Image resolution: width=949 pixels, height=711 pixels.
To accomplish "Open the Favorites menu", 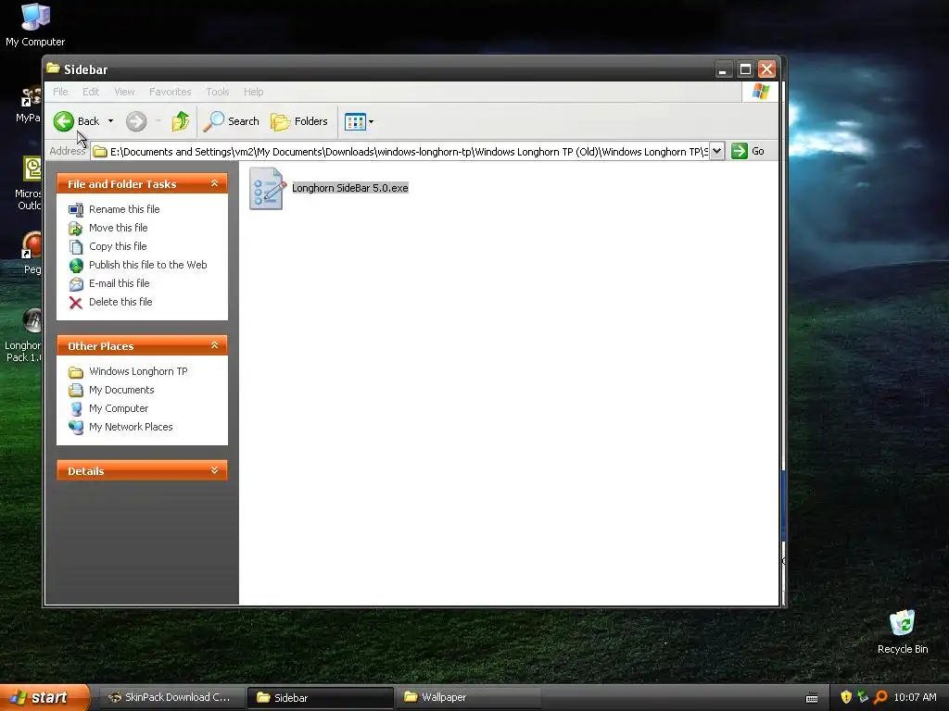I will tap(171, 92).
